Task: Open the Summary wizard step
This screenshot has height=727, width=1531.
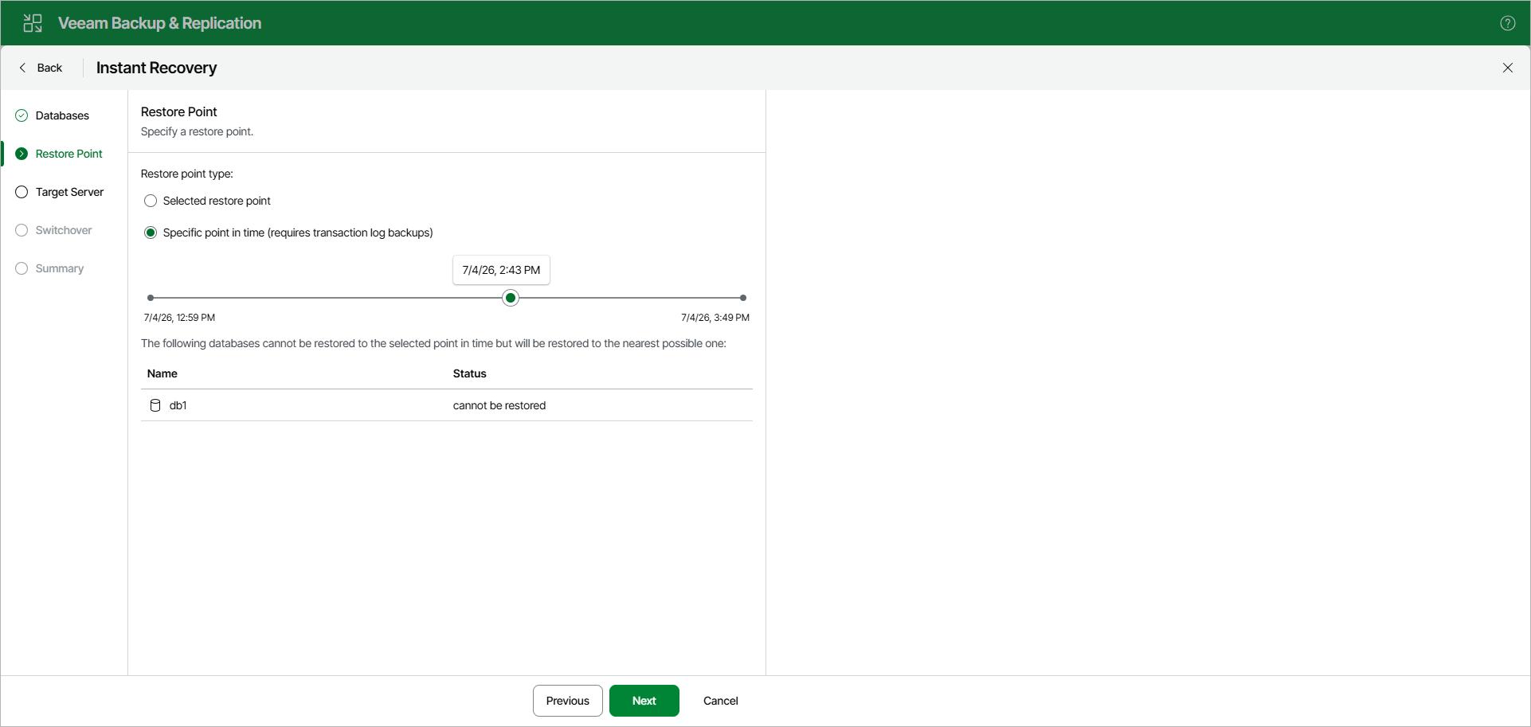Action: (60, 268)
